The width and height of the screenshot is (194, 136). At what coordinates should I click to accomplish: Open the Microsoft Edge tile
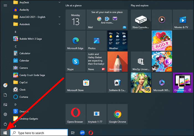click(75, 41)
